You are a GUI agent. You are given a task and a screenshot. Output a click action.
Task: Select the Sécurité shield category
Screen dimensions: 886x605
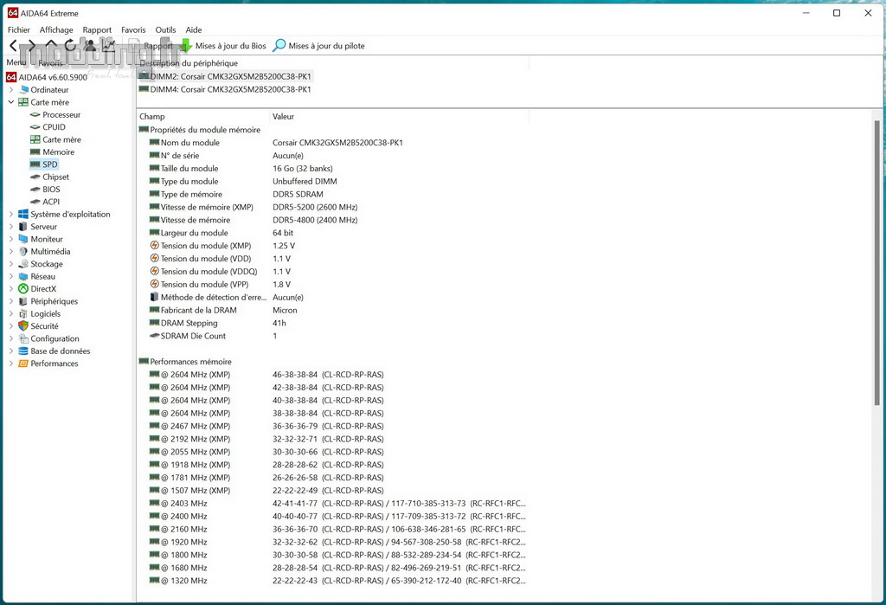pyautogui.click(x=38, y=326)
